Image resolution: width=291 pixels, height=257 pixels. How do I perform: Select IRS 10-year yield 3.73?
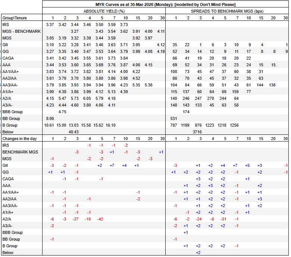[x=124, y=25]
